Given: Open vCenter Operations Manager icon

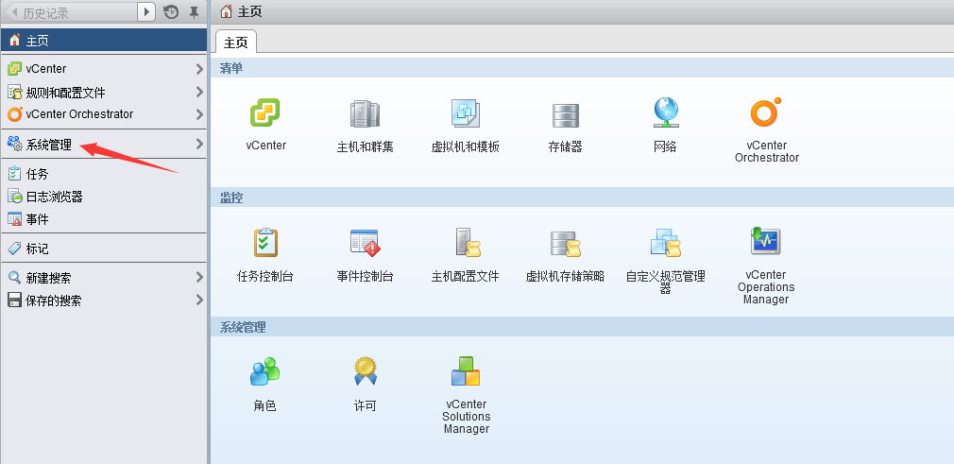Looking at the screenshot, I should point(765,241).
